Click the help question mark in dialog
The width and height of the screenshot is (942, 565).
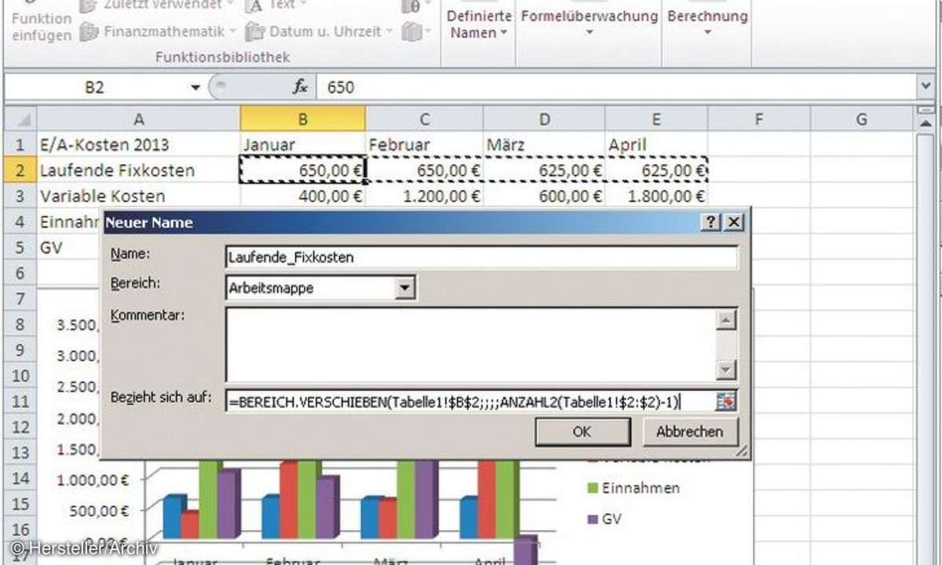[x=710, y=223]
